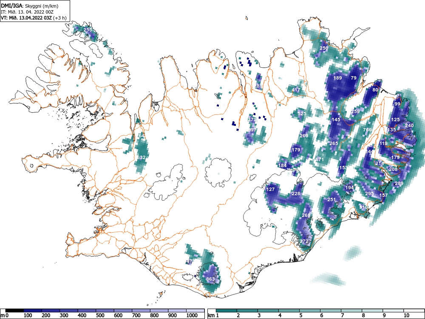Select the black swatch between 0 and 100 m
This screenshot has width=425, height=319.
(14, 310)
